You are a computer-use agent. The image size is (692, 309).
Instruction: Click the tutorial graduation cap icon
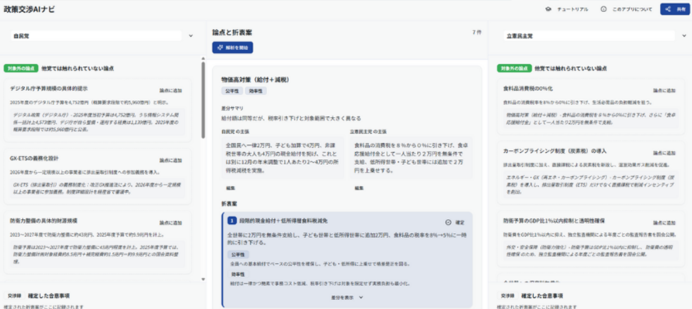point(548,9)
